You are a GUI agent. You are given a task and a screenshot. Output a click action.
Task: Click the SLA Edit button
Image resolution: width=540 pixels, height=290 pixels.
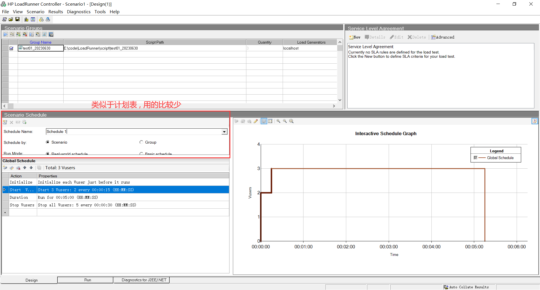(397, 37)
